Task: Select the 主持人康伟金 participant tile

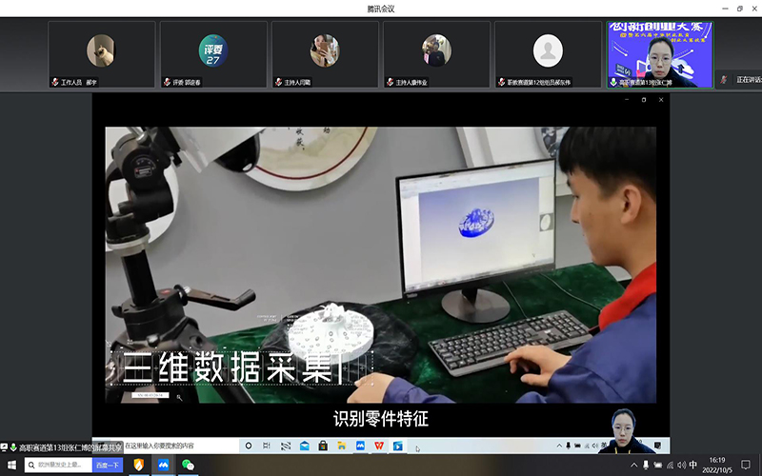Action: click(436, 54)
